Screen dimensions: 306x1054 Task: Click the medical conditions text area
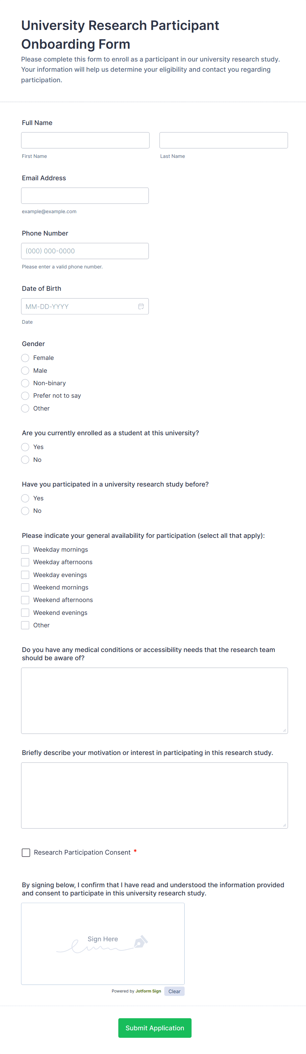(154, 700)
